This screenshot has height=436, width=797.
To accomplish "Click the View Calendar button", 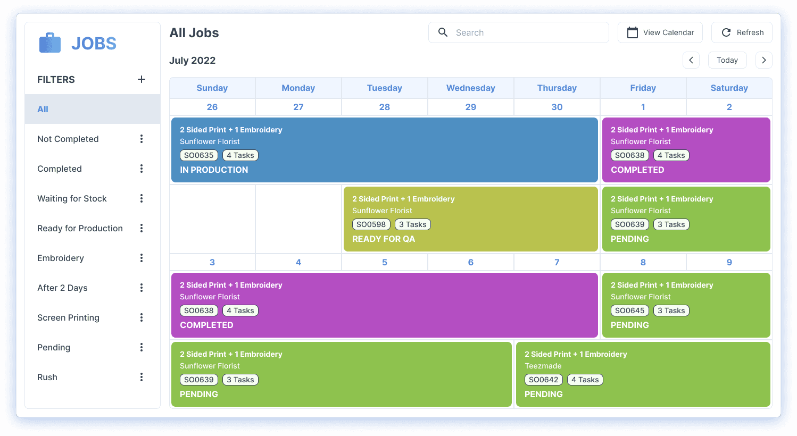I will [660, 32].
